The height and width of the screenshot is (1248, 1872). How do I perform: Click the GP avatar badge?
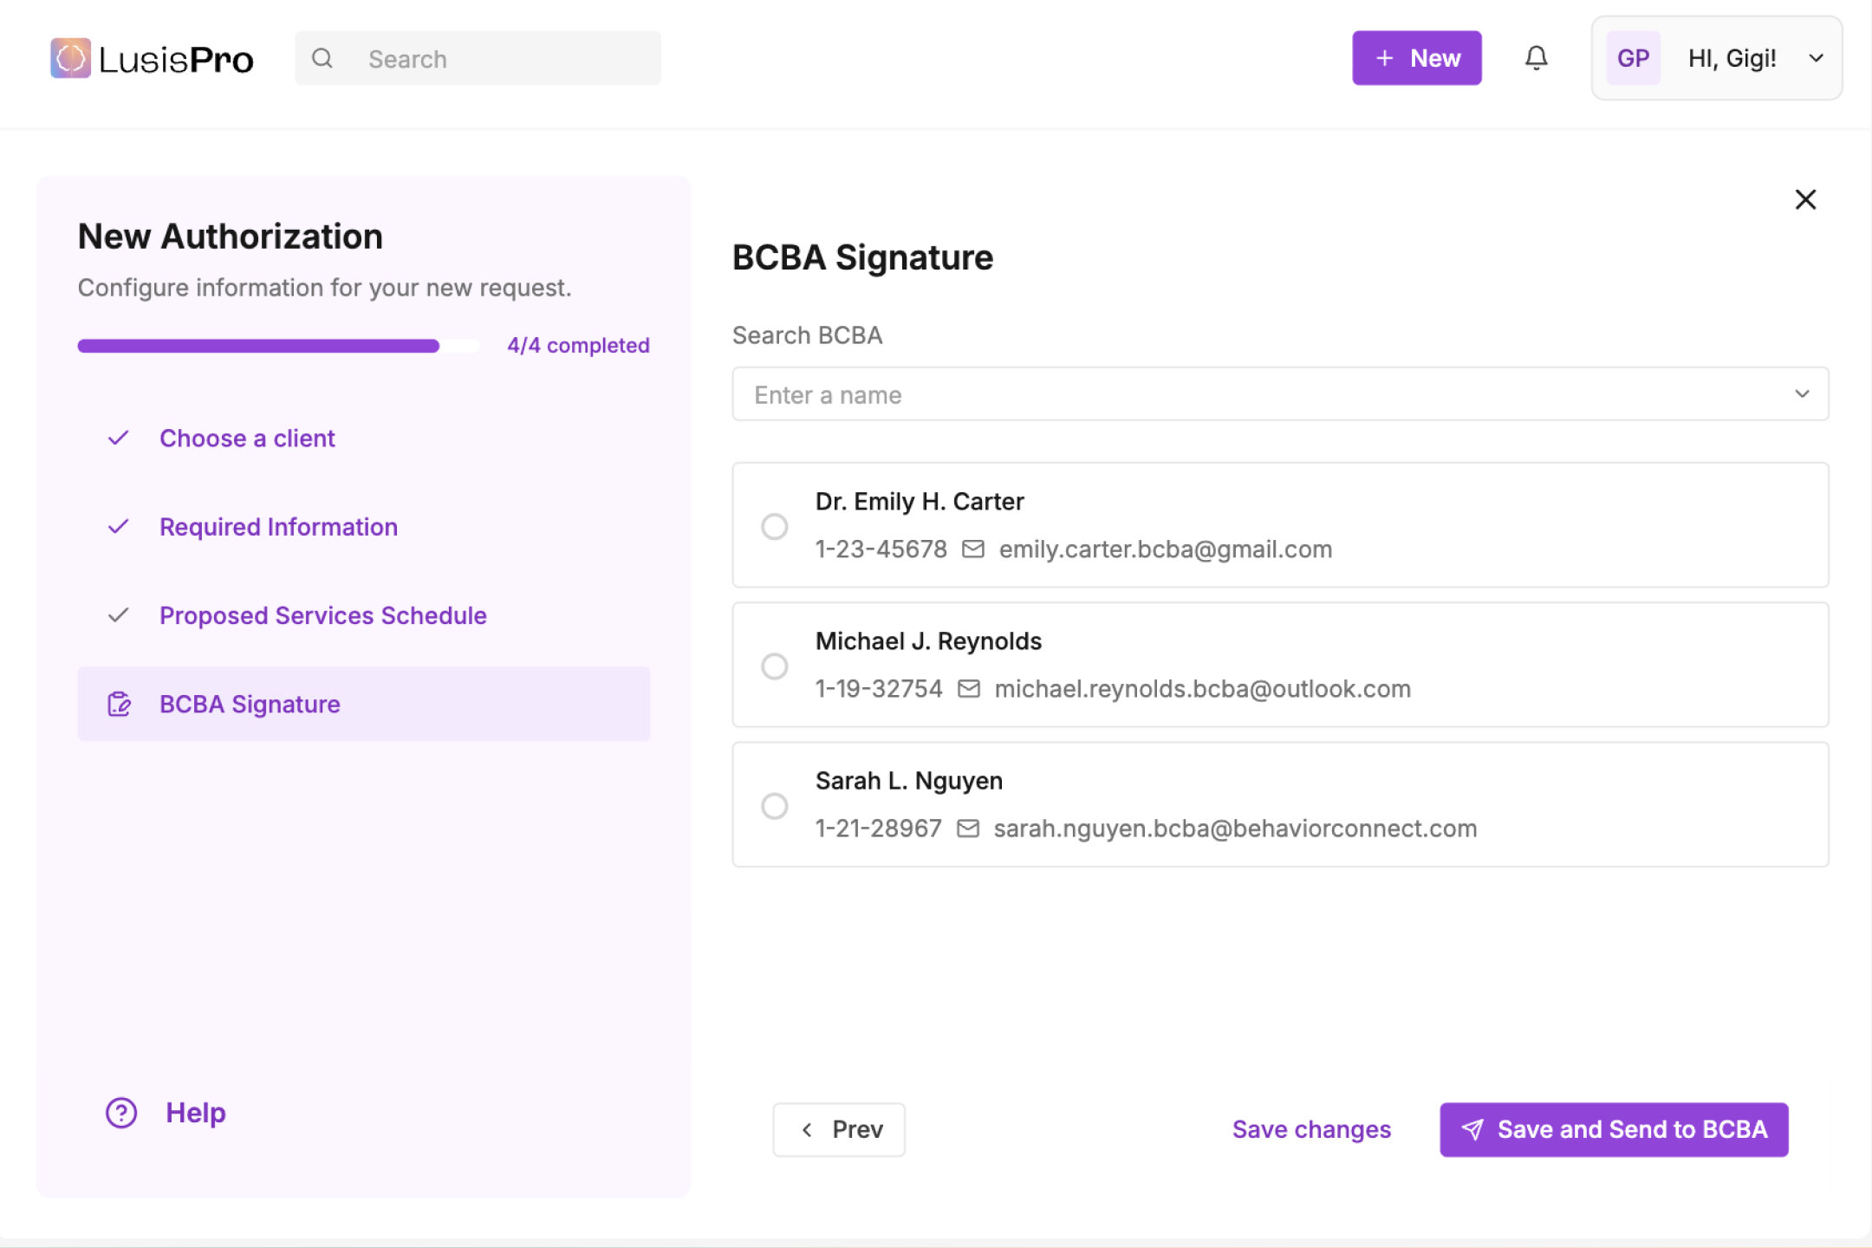[x=1633, y=58]
